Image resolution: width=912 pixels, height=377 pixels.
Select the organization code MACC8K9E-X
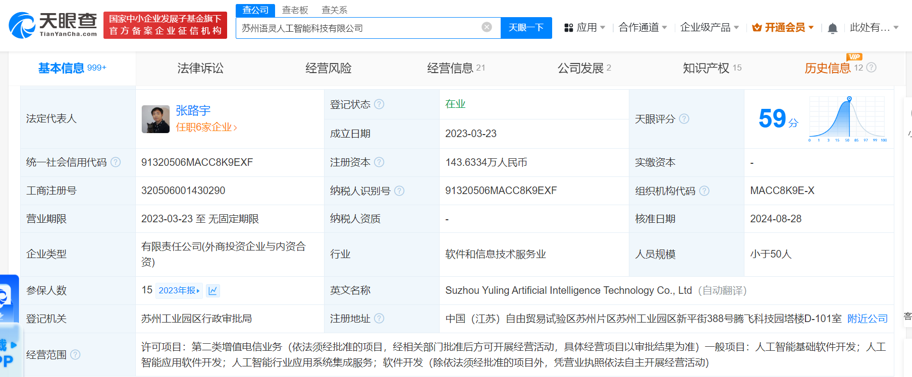click(x=782, y=191)
